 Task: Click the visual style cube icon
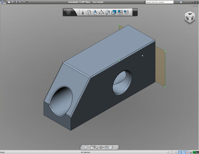[111, 147]
